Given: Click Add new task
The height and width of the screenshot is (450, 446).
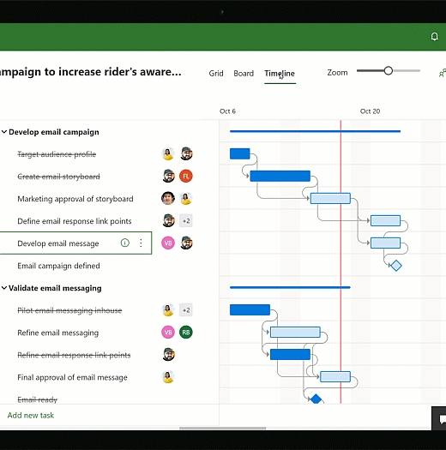Looking at the screenshot, I should click(31, 415).
